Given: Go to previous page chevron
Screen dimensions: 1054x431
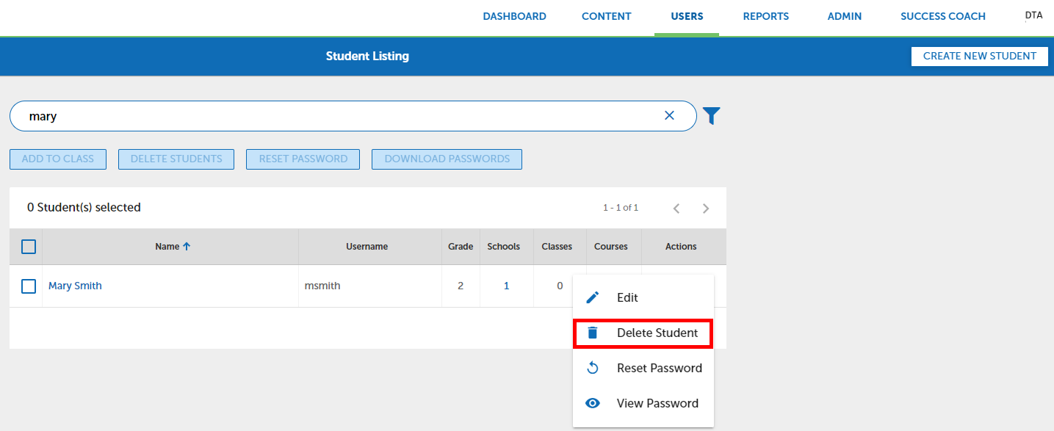Looking at the screenshot, I should click(676, 209).
